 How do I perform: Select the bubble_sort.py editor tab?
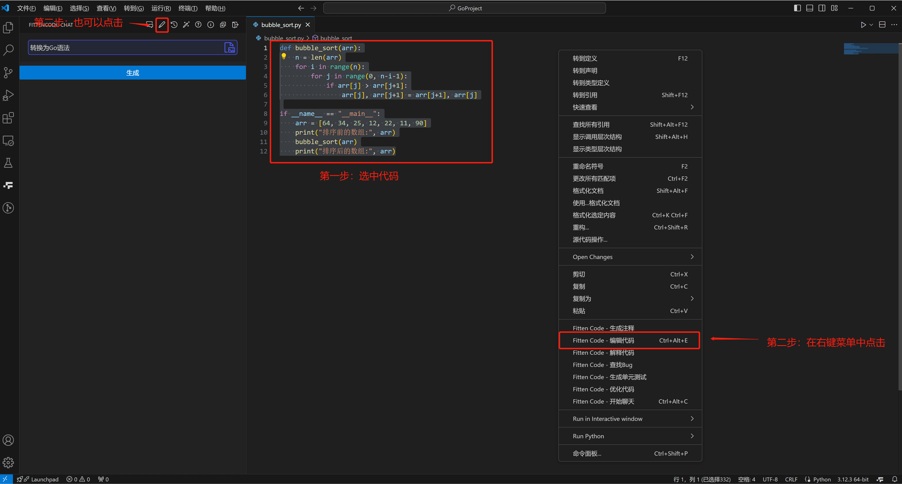click(281, 25)
